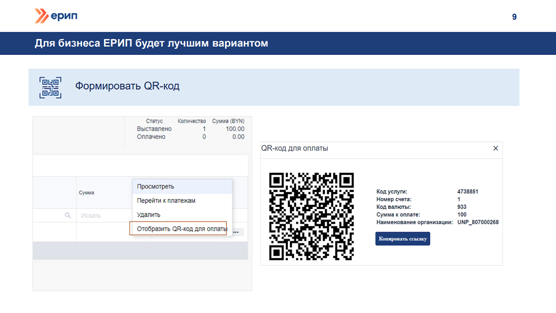Choose Отобразить QR-код для оплаты
Image resolution: width=556 pixels, height=313 pixels.
click(x=178, y=229)
